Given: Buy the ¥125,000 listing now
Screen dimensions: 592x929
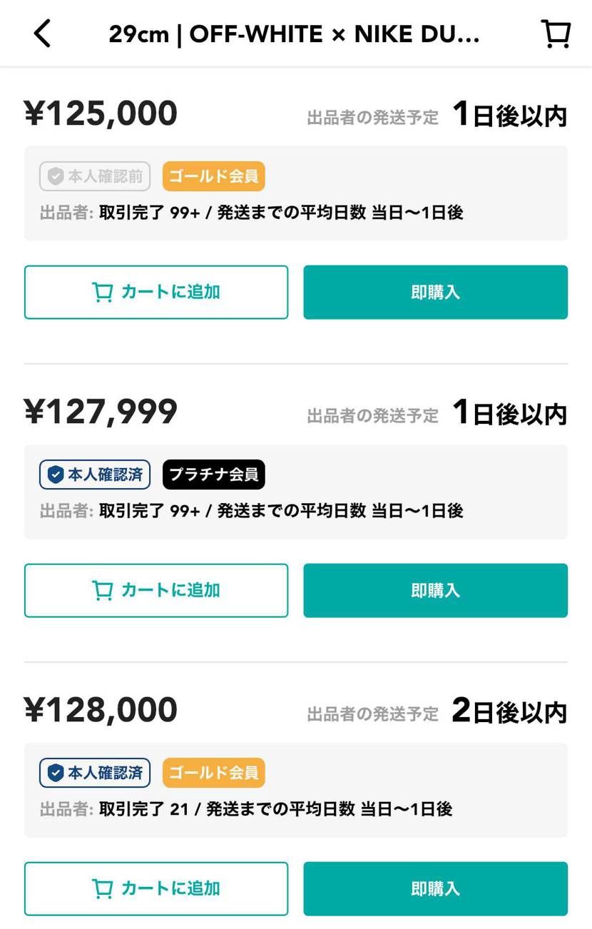Looking at the screenshot, I should pyautogui.click(x=435, y=293).
